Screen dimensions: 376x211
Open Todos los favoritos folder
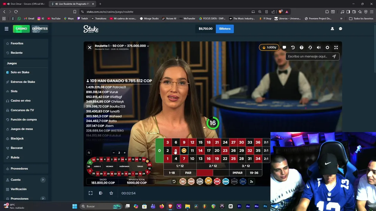coord(361,18)
